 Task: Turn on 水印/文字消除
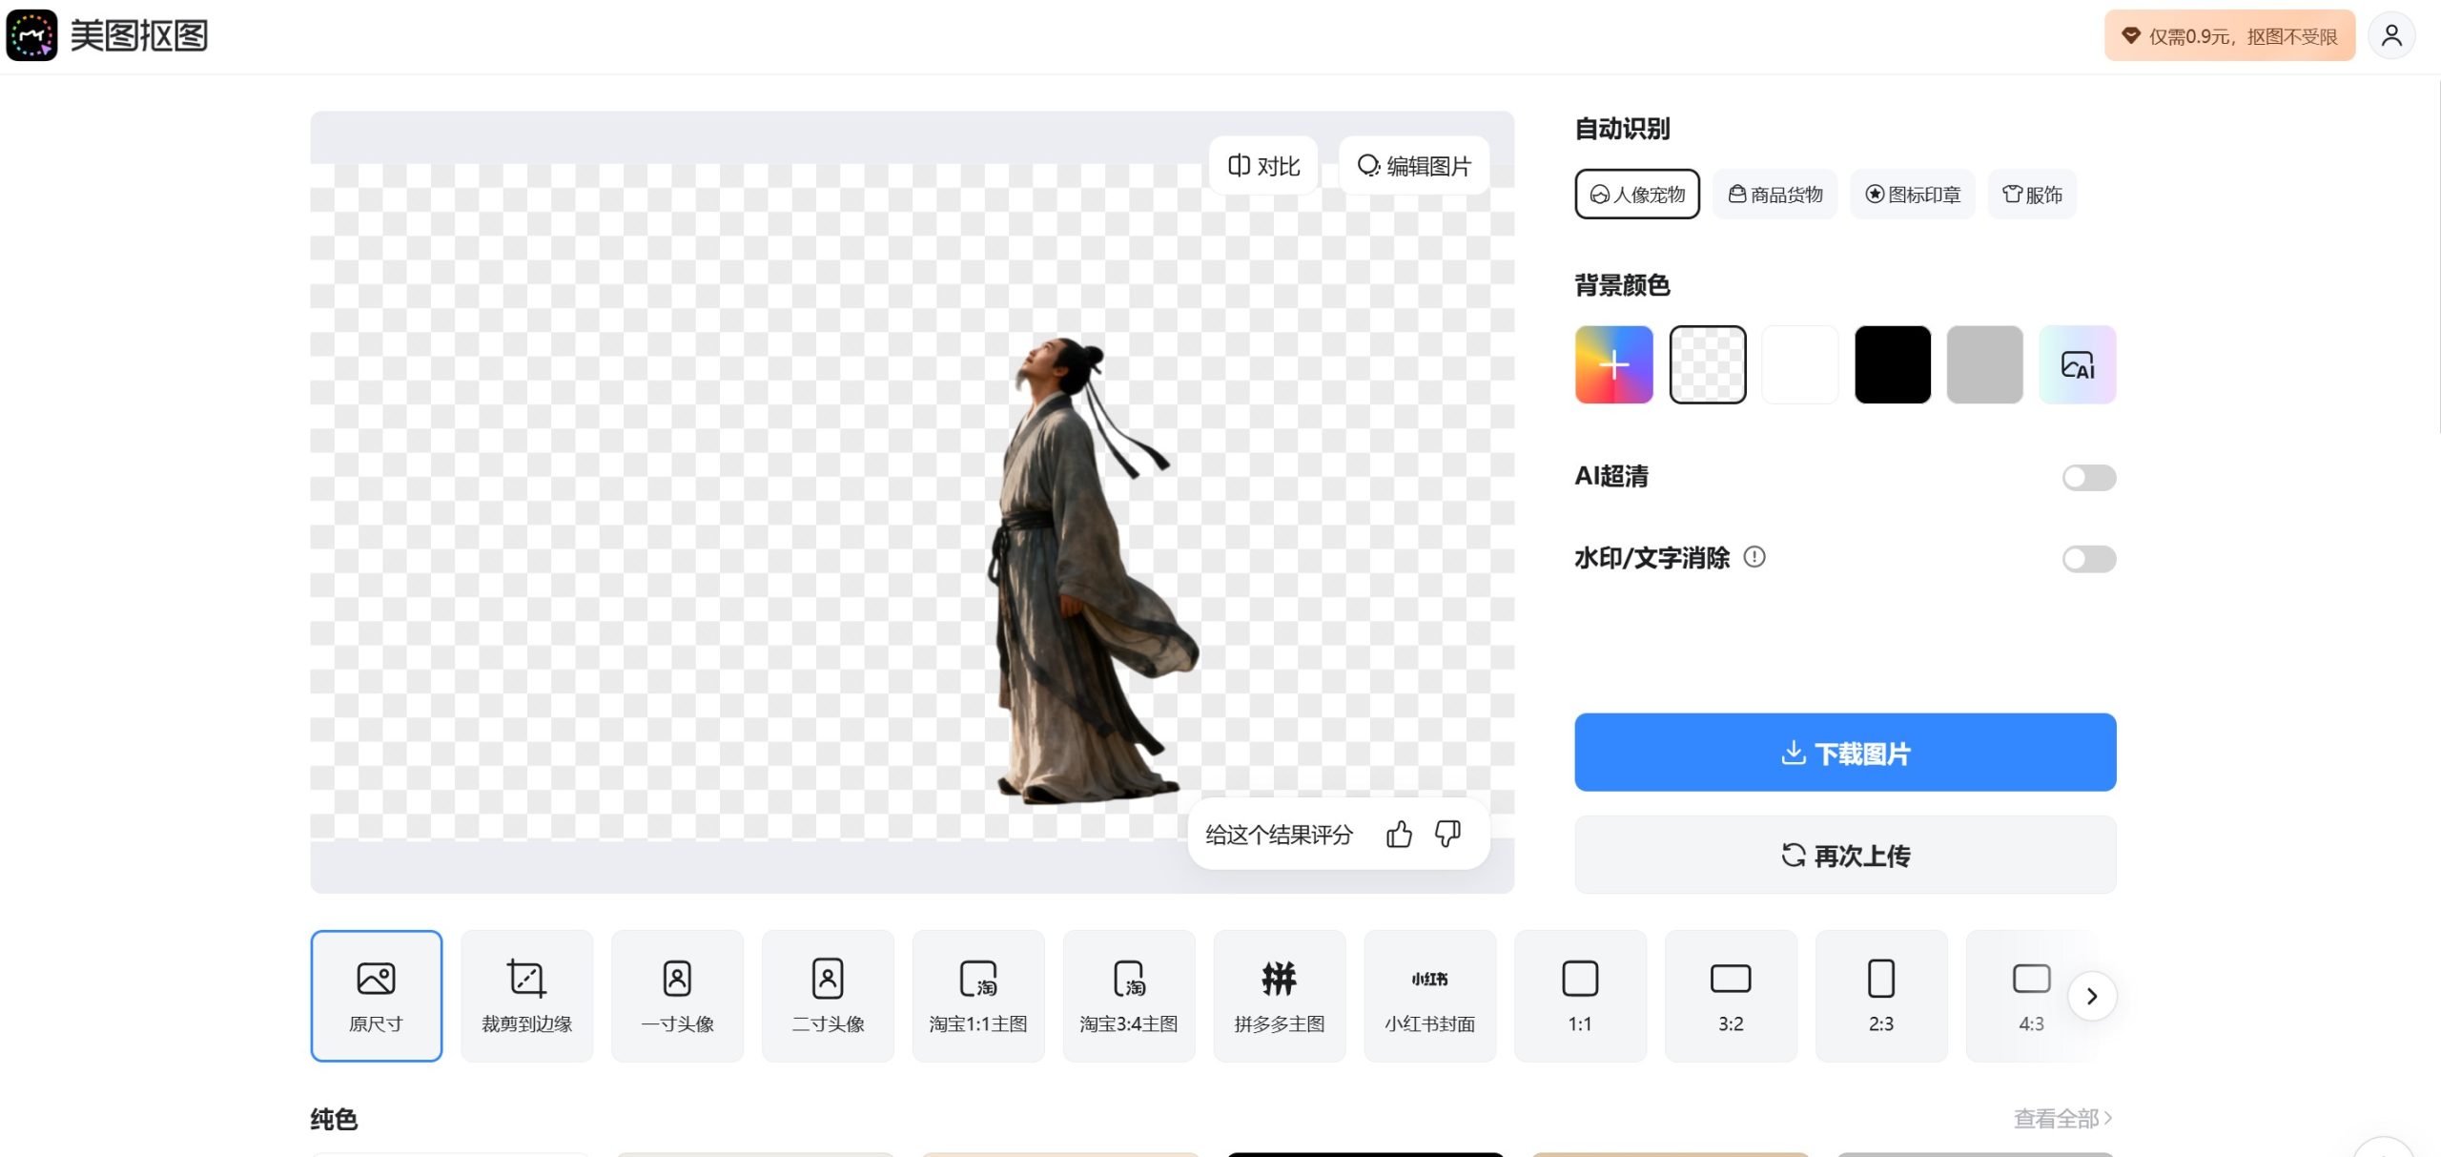[x=2088, y=559]
